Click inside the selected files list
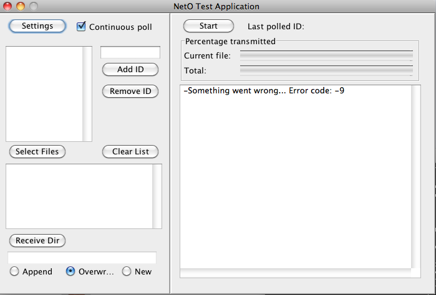Screen dimensions: 436x295 click(x=79, y=196)
